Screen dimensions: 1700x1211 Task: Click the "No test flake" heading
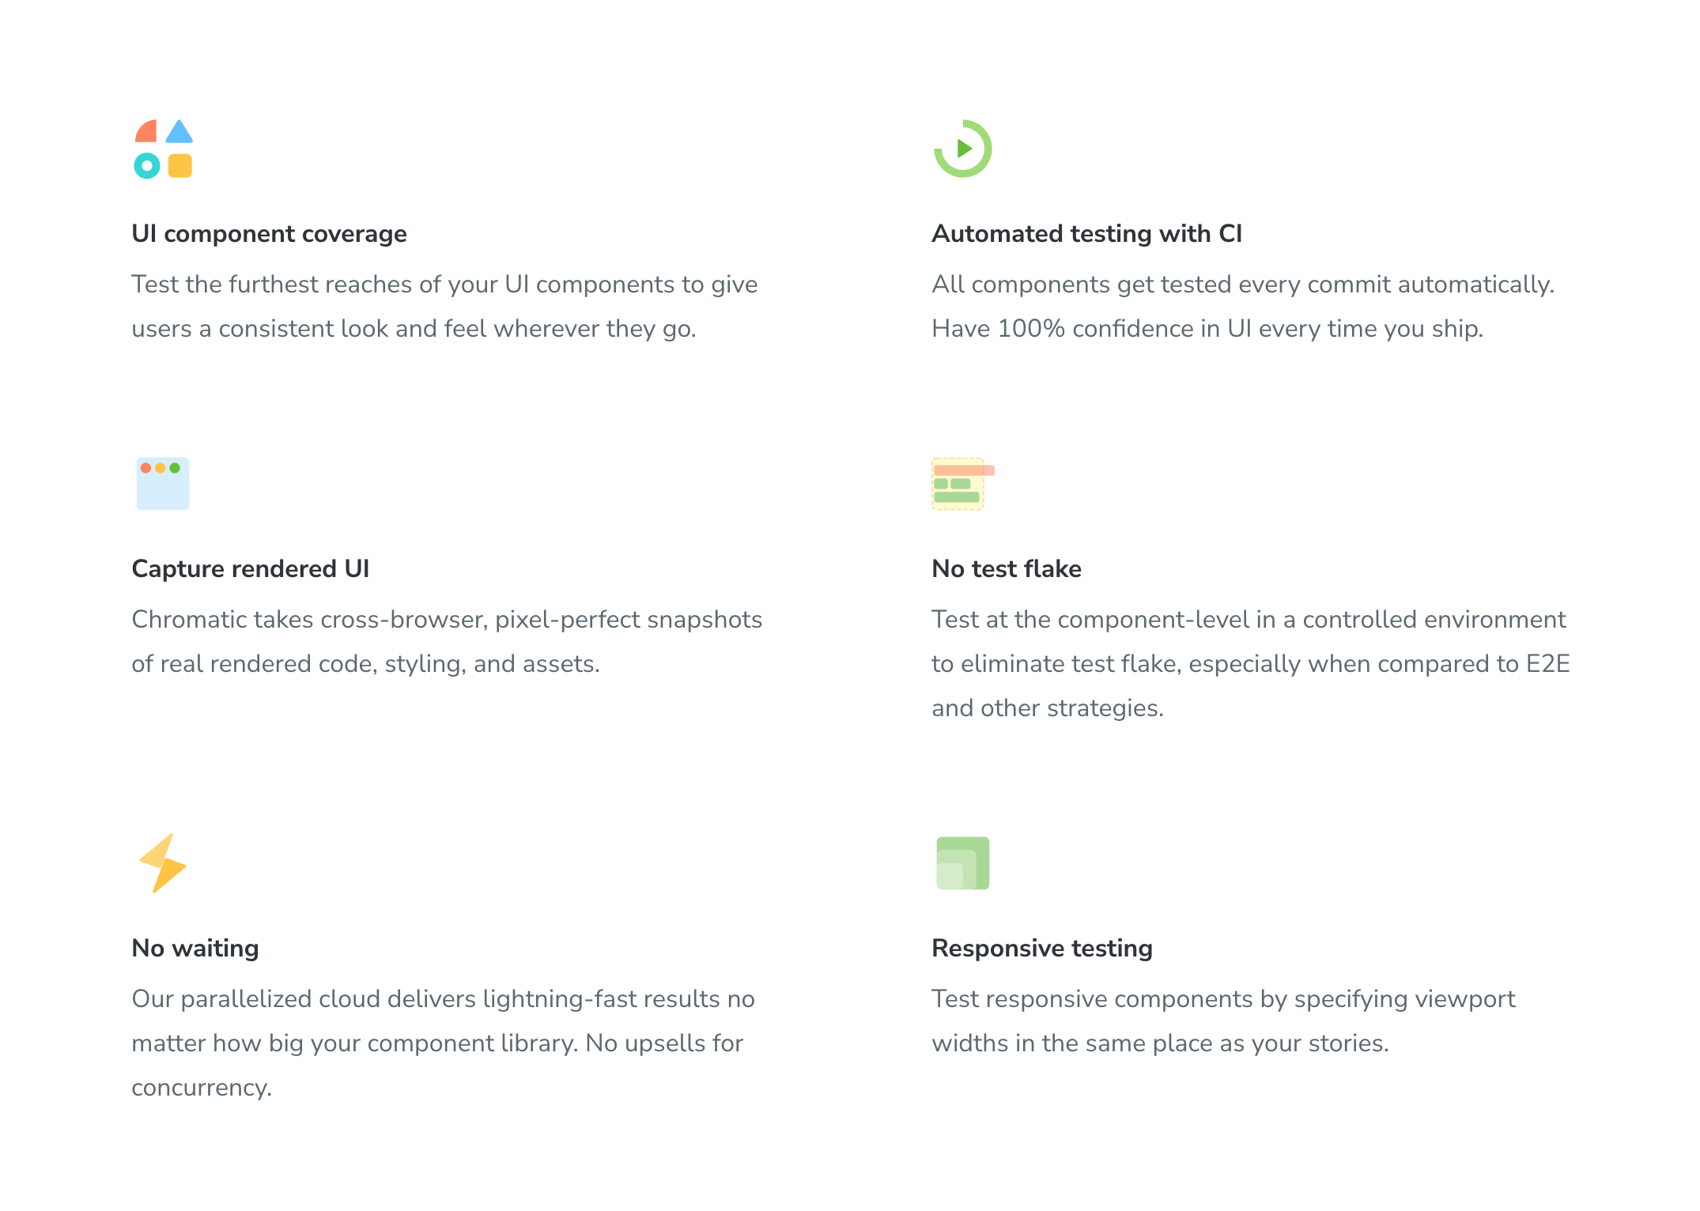pyautogui.click(x=1006, y=569)
